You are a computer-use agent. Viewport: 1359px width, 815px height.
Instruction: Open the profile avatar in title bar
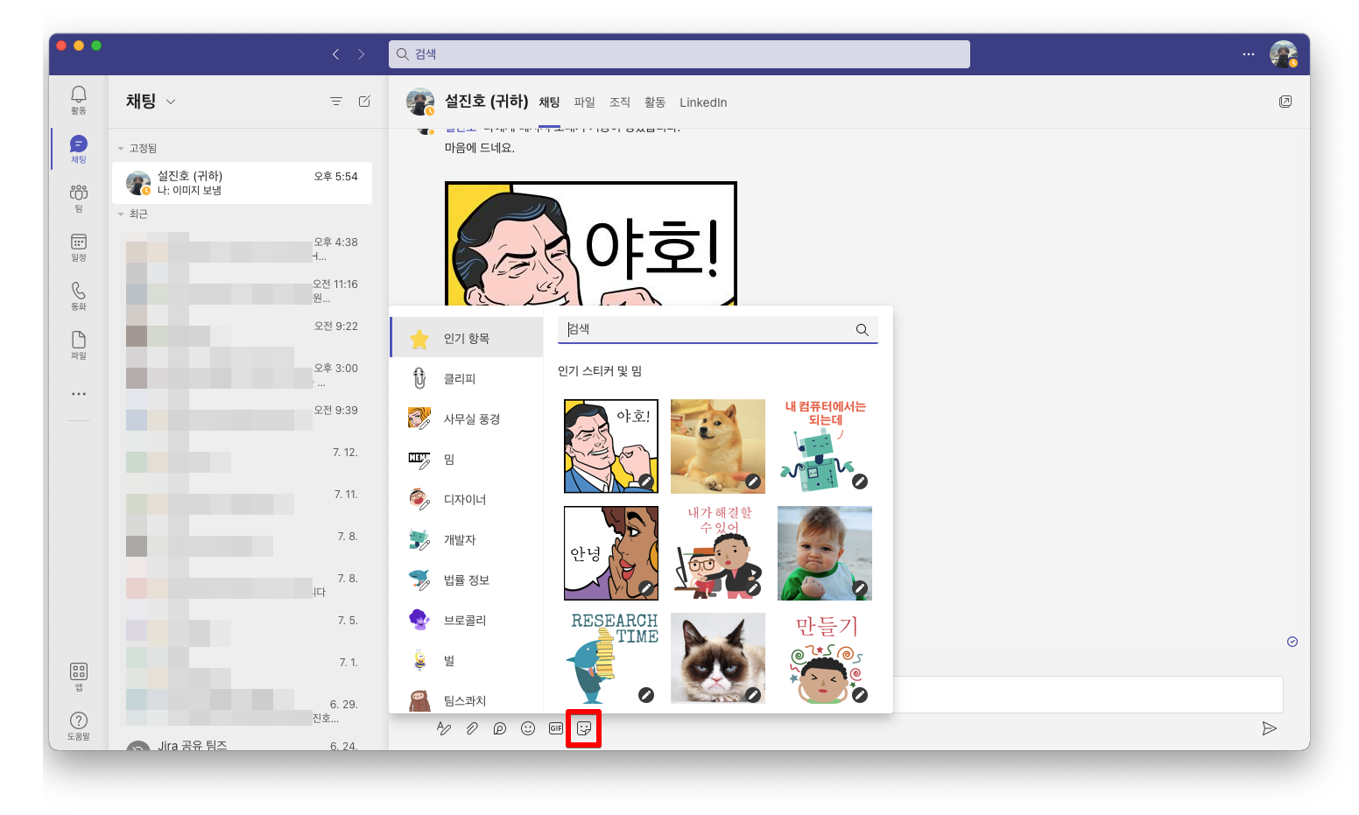click(x=1284, y=54)
